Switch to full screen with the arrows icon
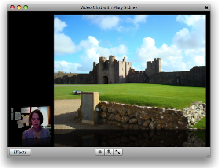 point(117,152)
